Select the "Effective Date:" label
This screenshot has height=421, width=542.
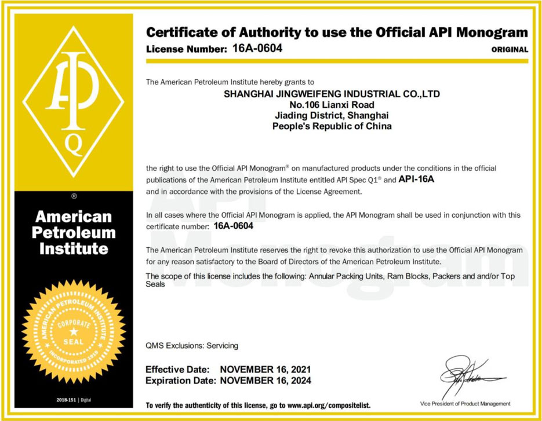click(177, 369)
